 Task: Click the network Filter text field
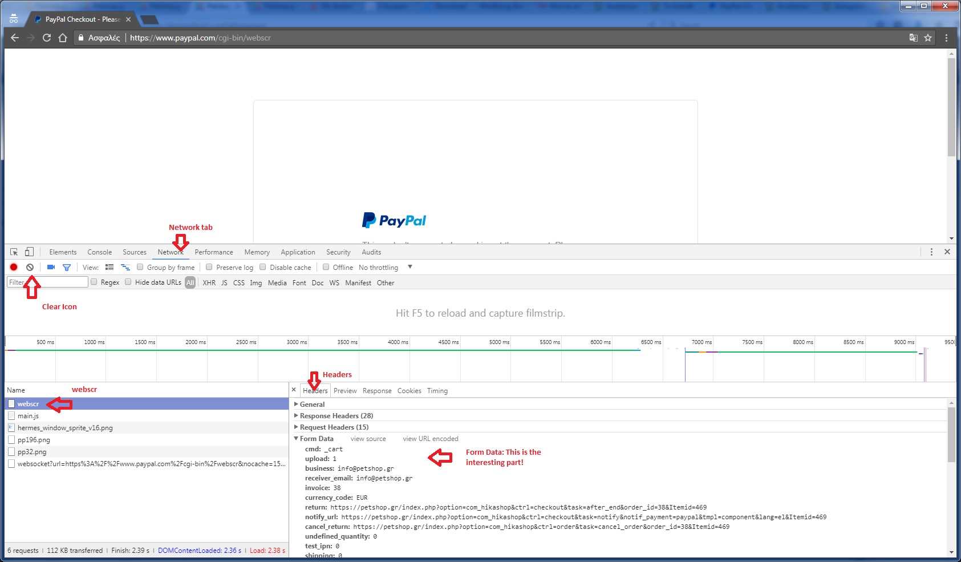pos(47,282)
